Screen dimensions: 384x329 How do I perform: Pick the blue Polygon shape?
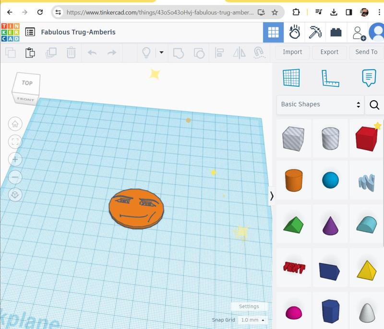click(330, 311)
